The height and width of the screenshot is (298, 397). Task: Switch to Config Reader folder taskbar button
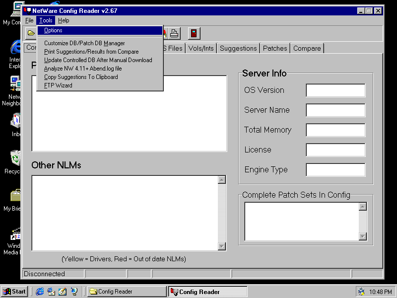pyautogui.click(x=127, y=292)
